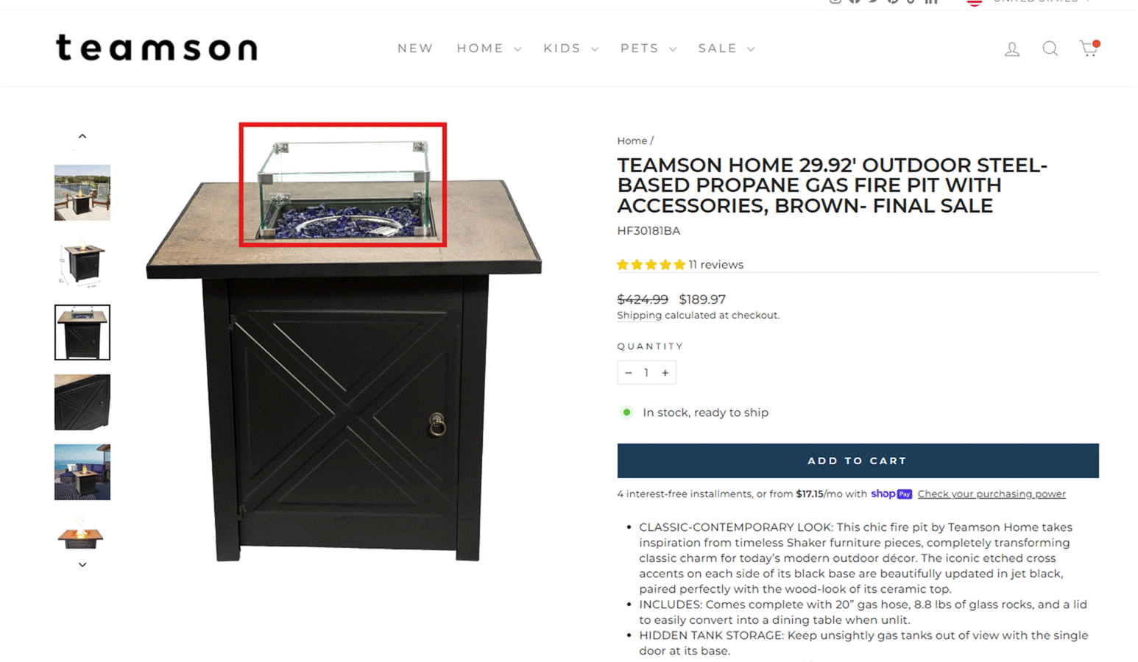Expand the HOME navigation dropdown
This screenshot has width=1138, height=662.
coord(489,49)
